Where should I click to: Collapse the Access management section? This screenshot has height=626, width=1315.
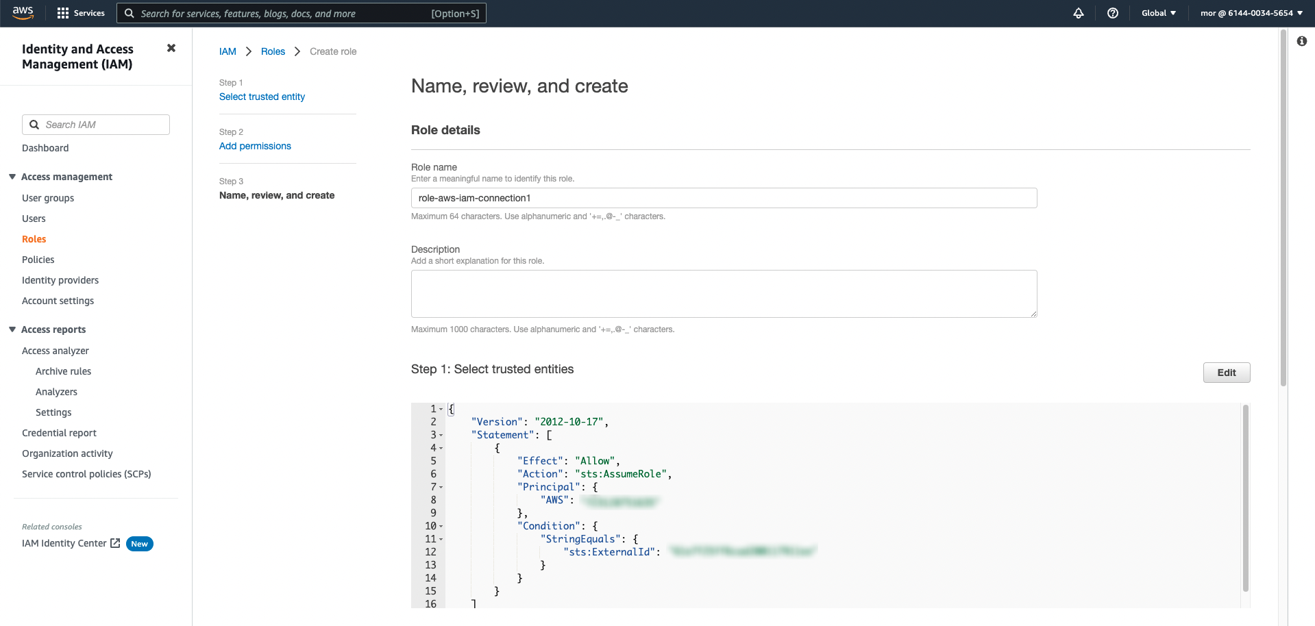tap(12, 177)
